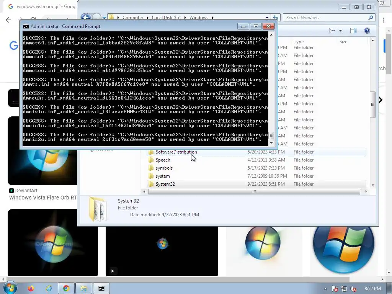Screen dimensions: 392x294
Task: Open view options dropdown arrow
Action: click(340, 31)
